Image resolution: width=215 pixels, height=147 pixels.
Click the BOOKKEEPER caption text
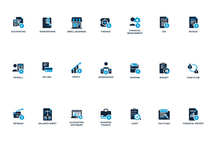[106, 77]
